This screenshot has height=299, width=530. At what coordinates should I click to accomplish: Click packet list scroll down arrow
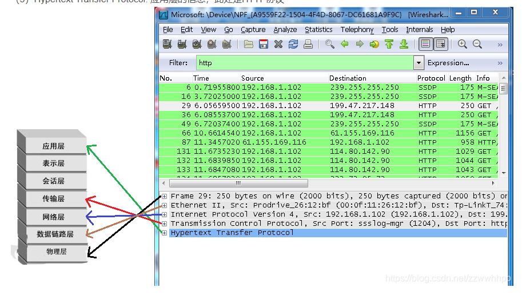[x=504, y=173]
